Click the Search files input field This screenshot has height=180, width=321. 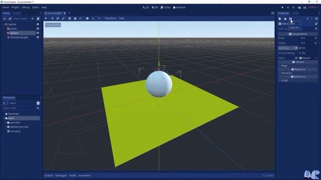[20, 108]
